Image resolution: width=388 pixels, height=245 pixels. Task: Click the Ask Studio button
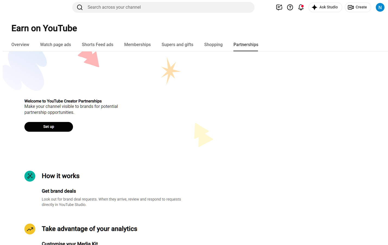tap(325, 7)
